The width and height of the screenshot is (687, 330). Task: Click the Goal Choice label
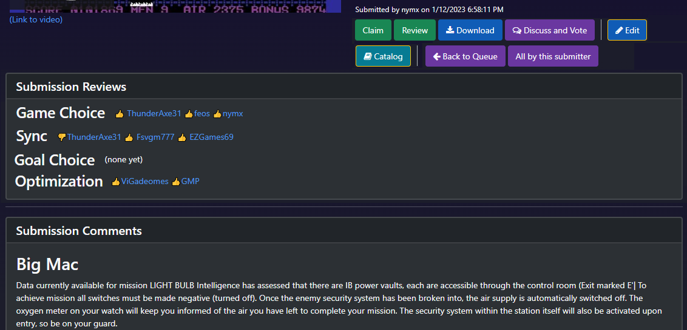[x=55, y=160]
